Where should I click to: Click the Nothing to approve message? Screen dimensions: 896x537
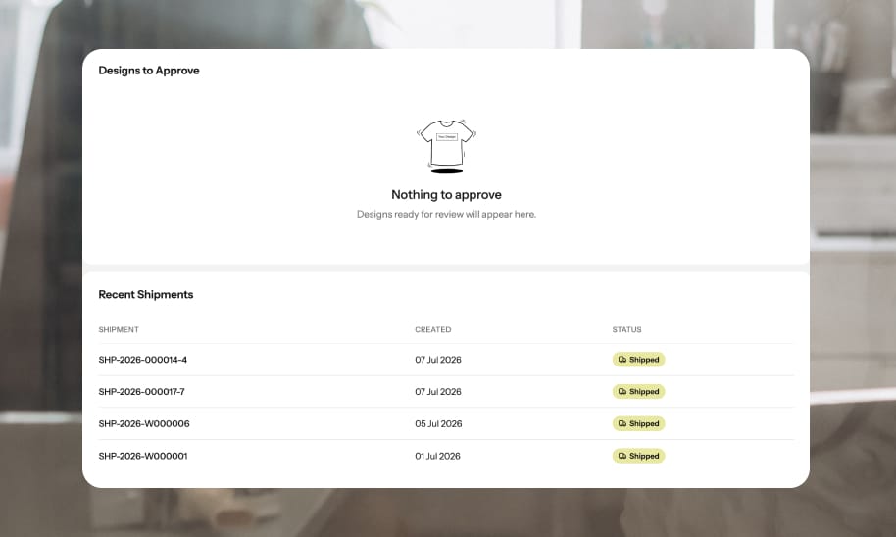point(446,194)
